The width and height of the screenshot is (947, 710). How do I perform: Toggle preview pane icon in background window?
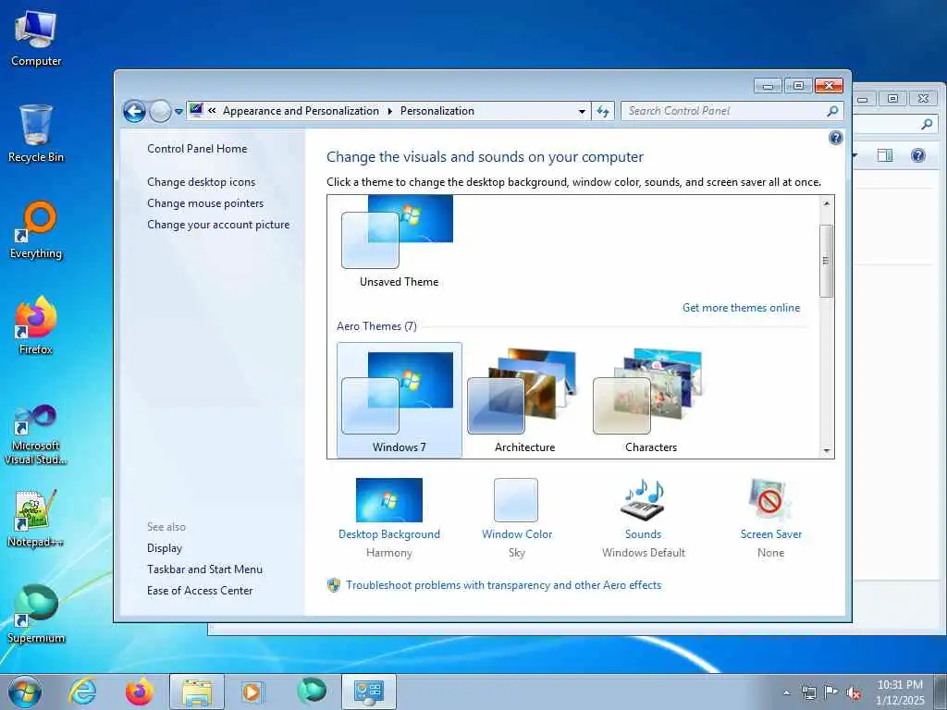[885, 155]
